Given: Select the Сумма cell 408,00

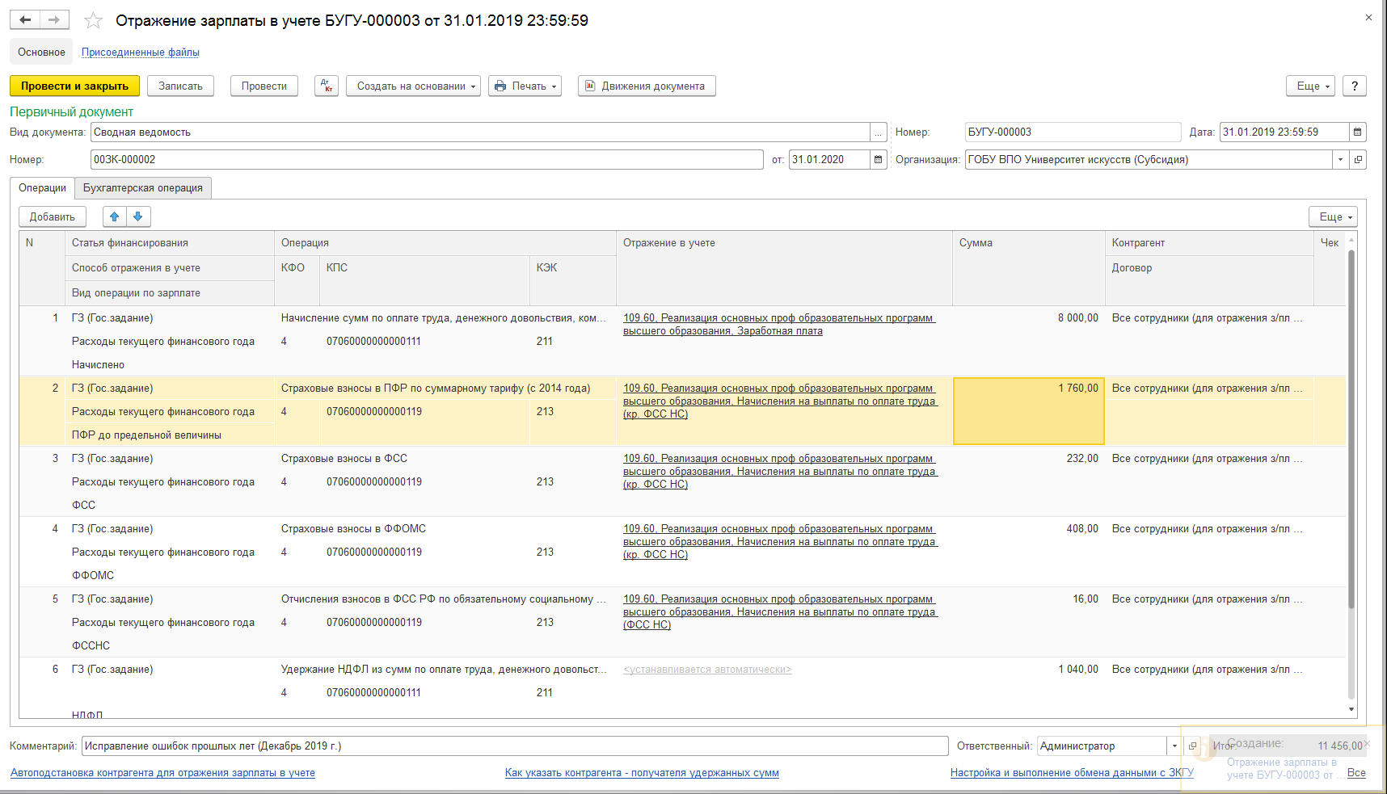Looking at the screenshot, I should point(1029,552).
